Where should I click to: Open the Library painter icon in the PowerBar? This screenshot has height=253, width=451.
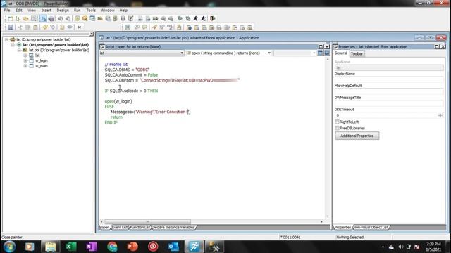(x=100, y=19)
